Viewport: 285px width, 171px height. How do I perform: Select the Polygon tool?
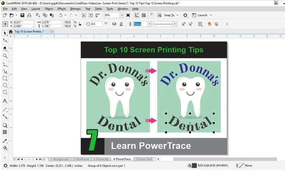5,92
